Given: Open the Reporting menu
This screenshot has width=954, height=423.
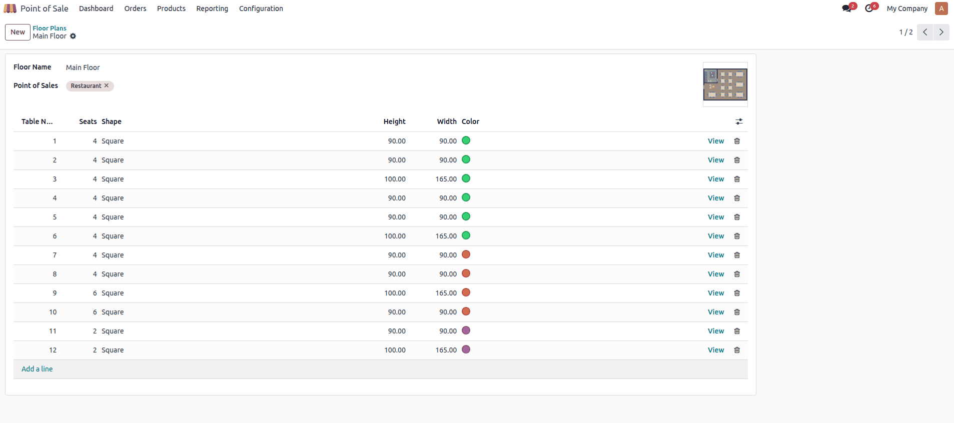Looking at the screenshot, I should click(212, 8).
